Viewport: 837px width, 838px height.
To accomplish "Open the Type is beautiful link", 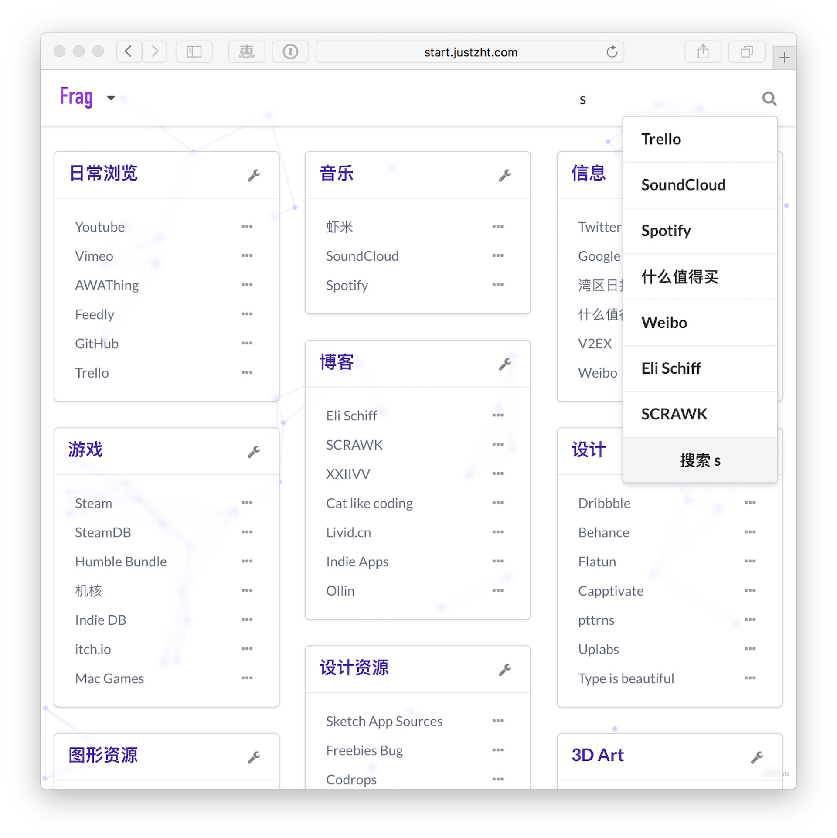I will [x=626, y=678].
